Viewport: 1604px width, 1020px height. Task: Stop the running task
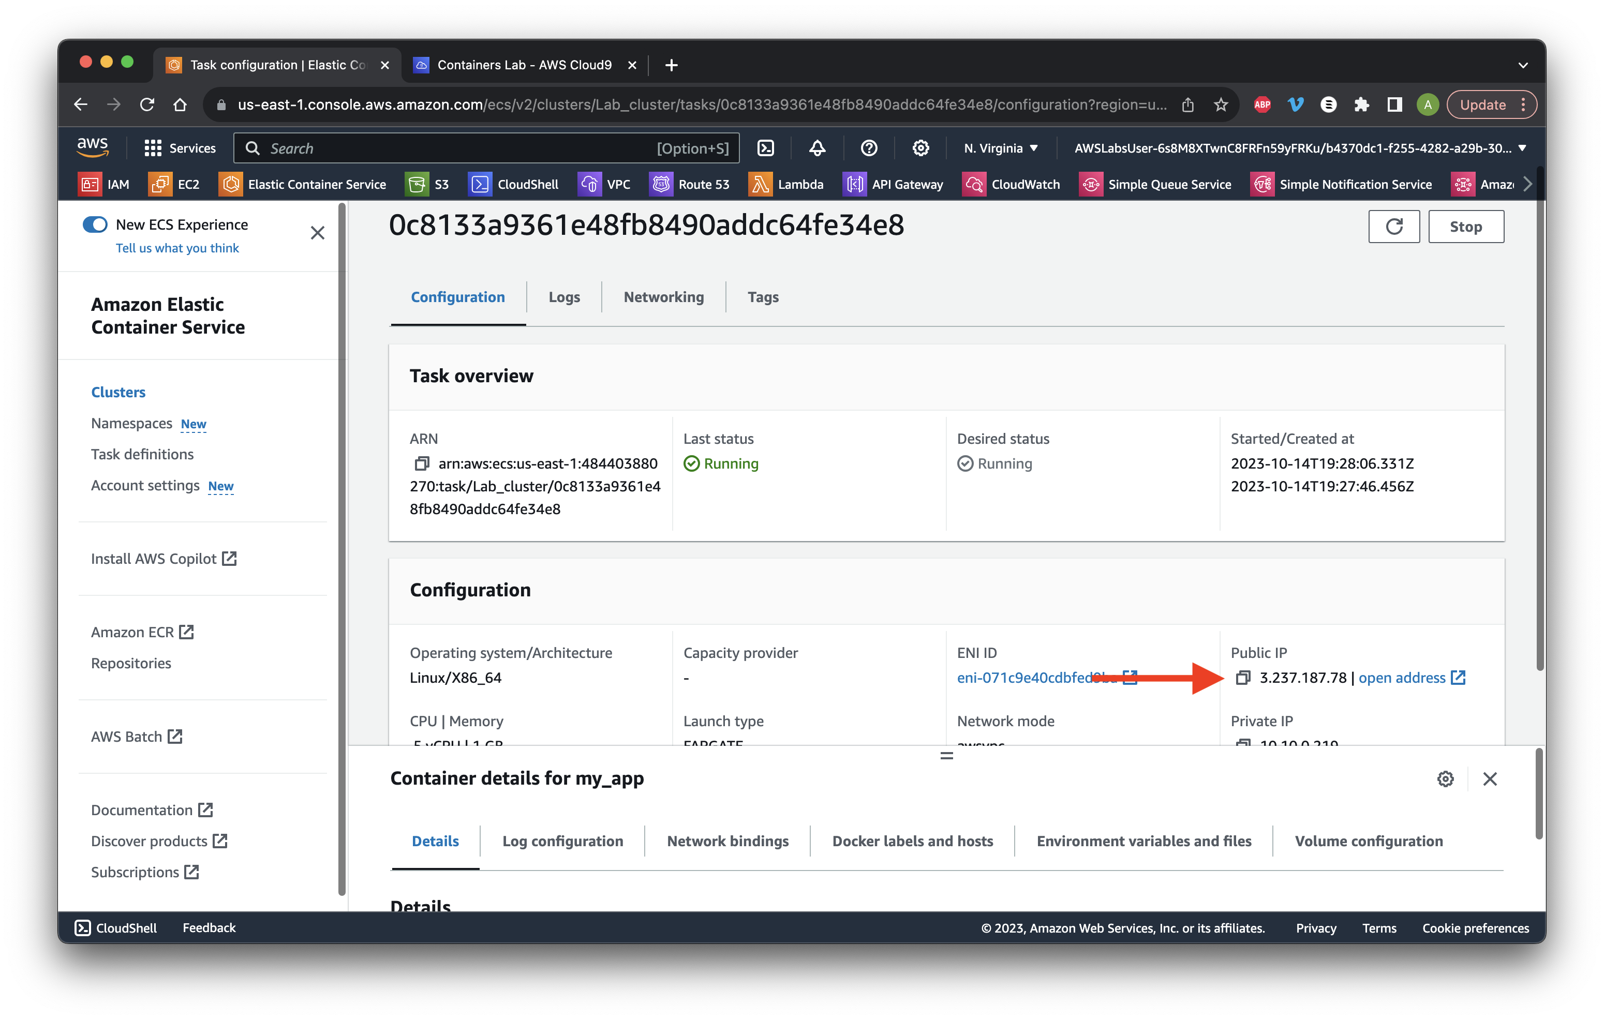pos(1465,227)
